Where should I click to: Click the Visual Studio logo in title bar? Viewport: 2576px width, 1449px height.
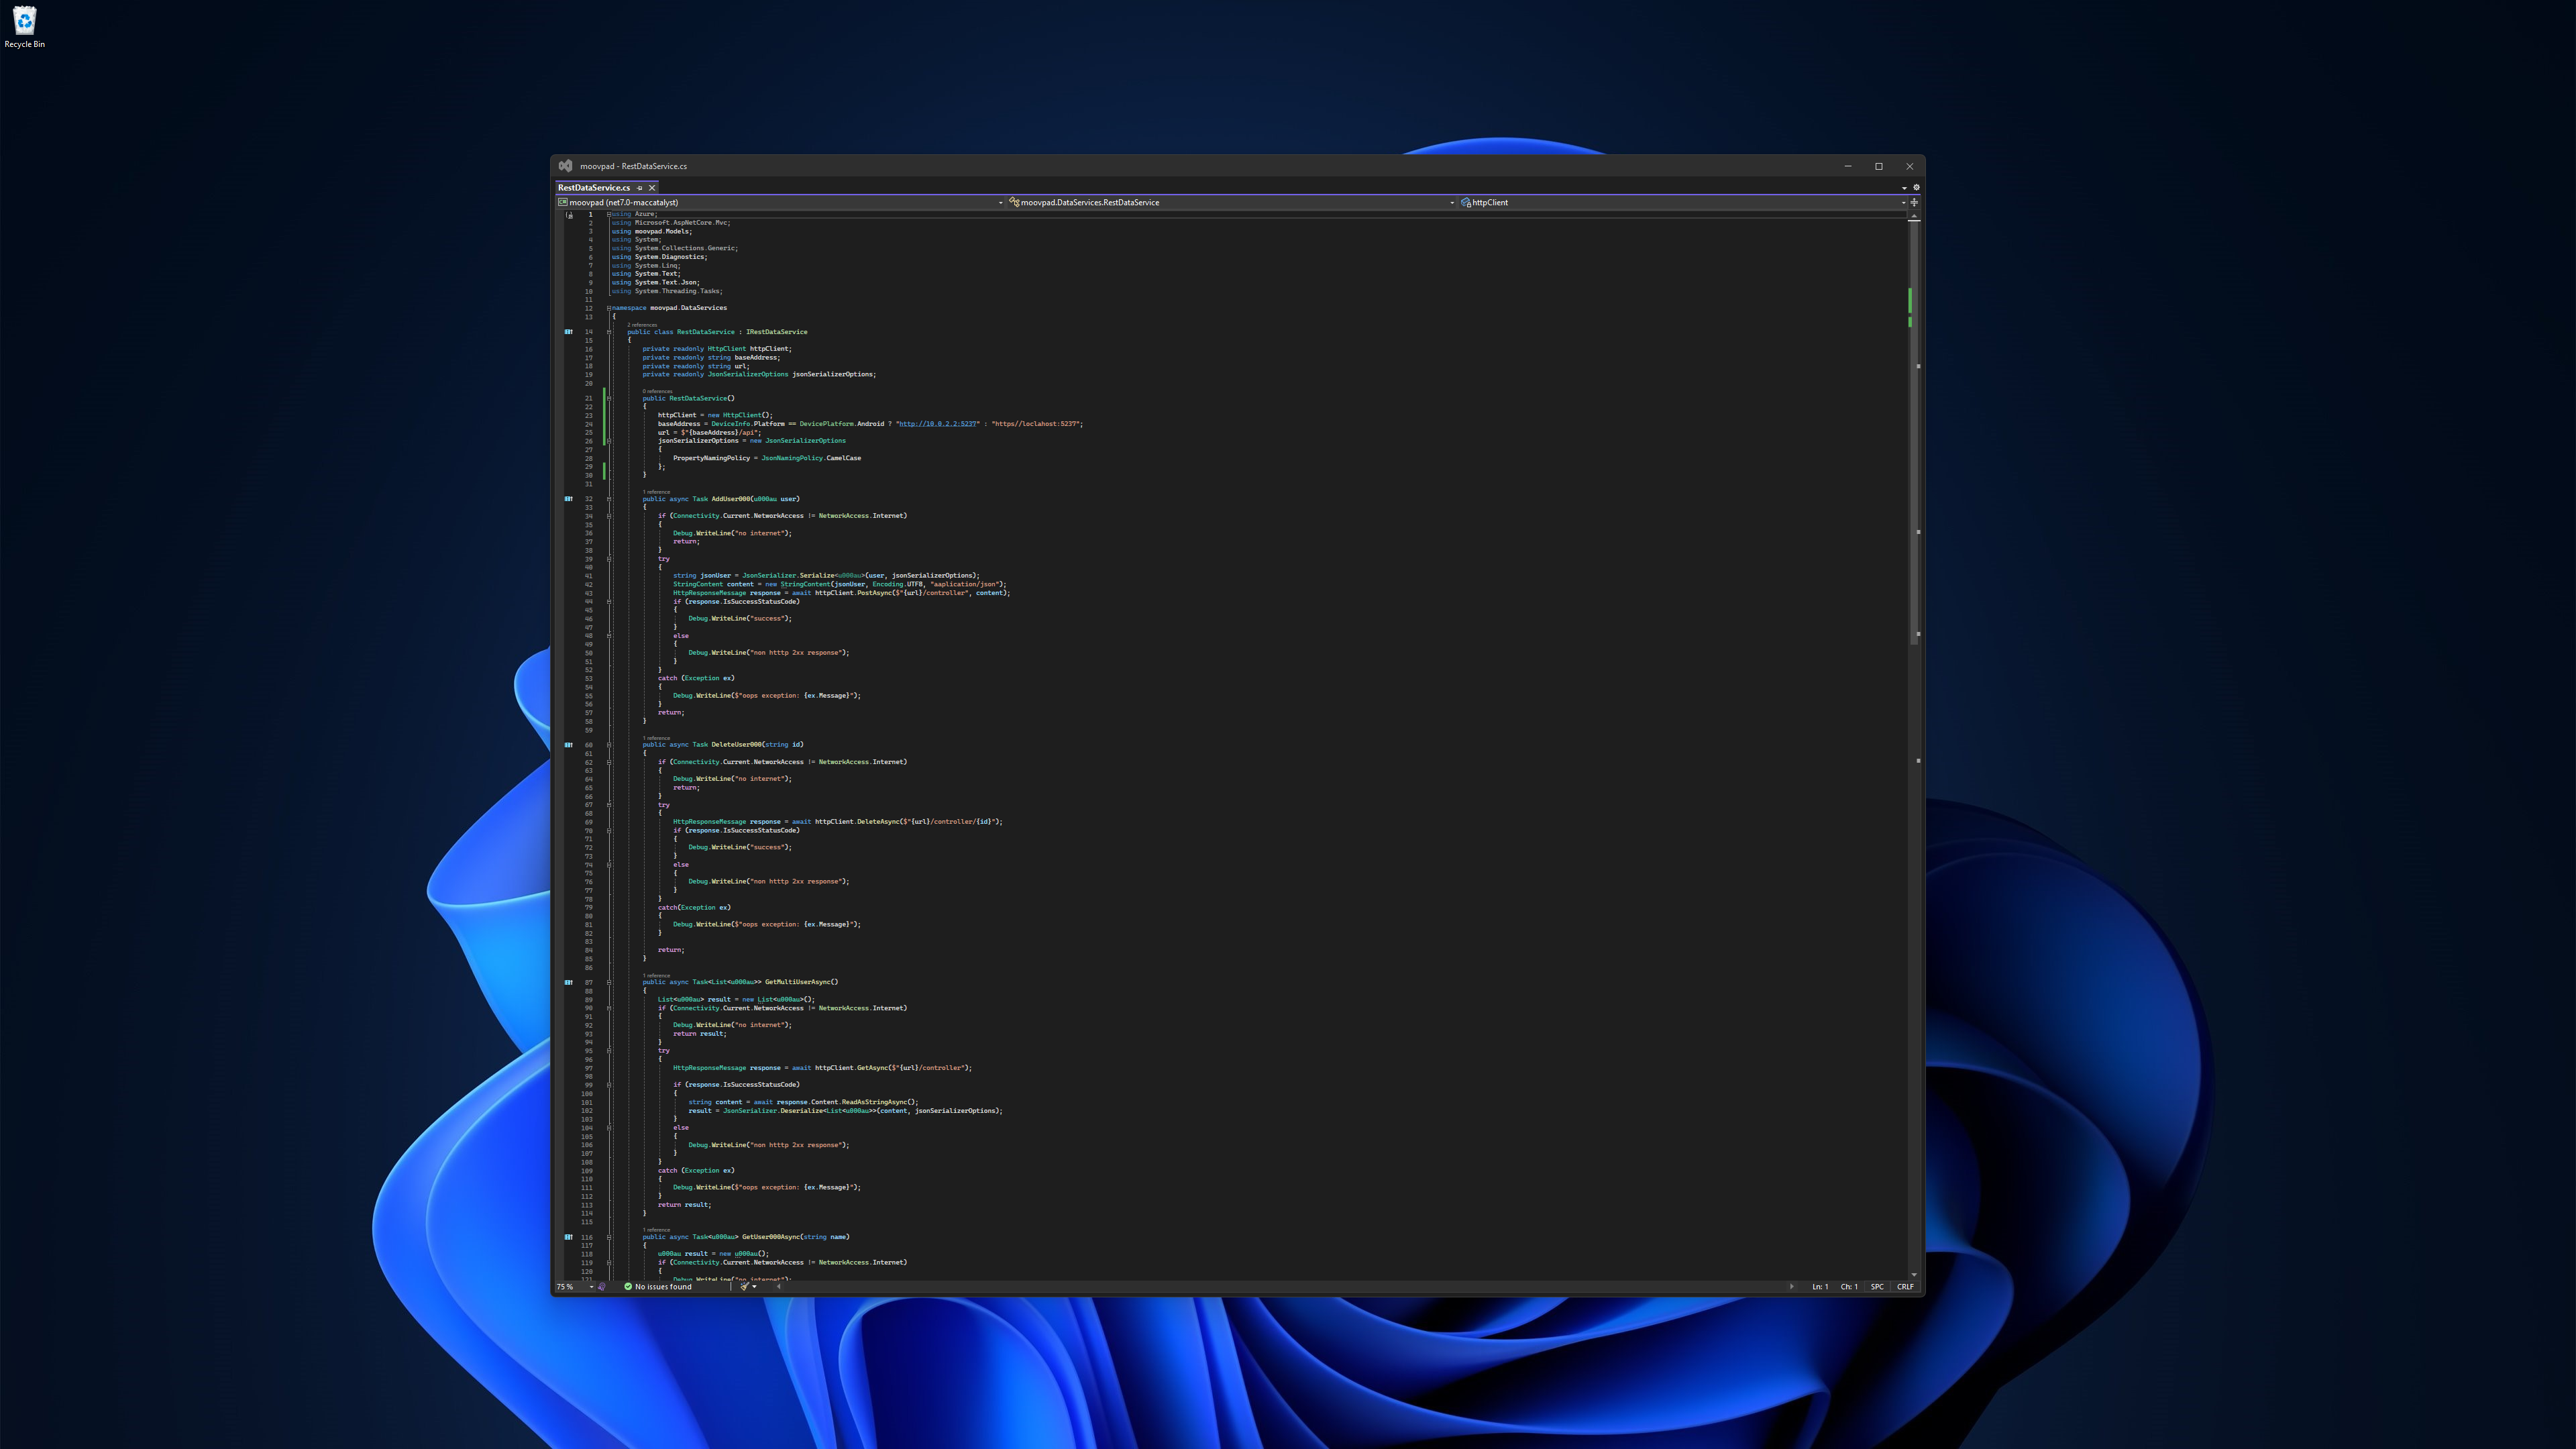[566, 166]
